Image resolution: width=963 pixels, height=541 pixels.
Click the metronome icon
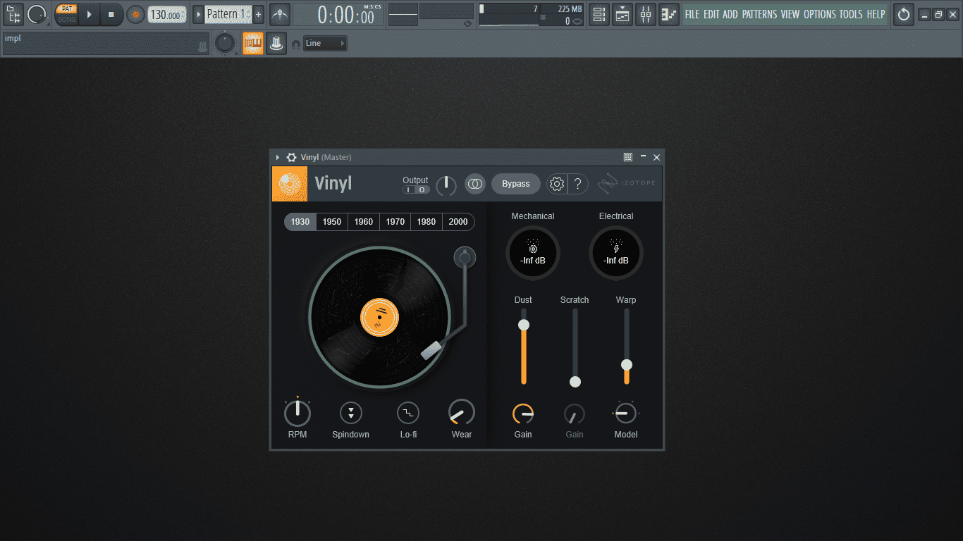280,14
